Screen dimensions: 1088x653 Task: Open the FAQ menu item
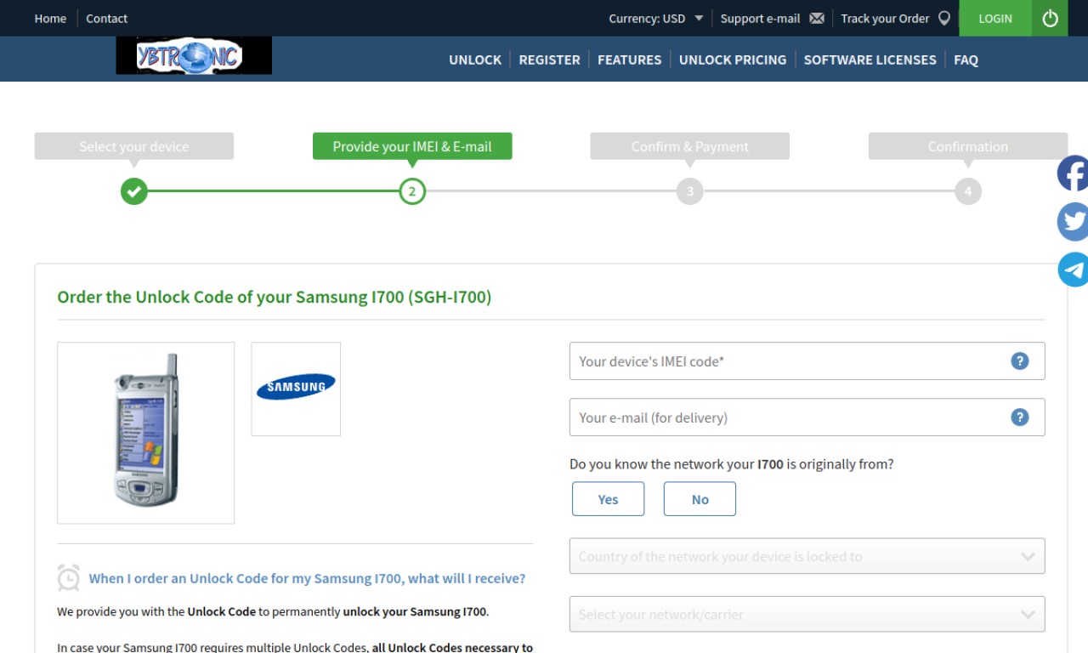(966, 60)
